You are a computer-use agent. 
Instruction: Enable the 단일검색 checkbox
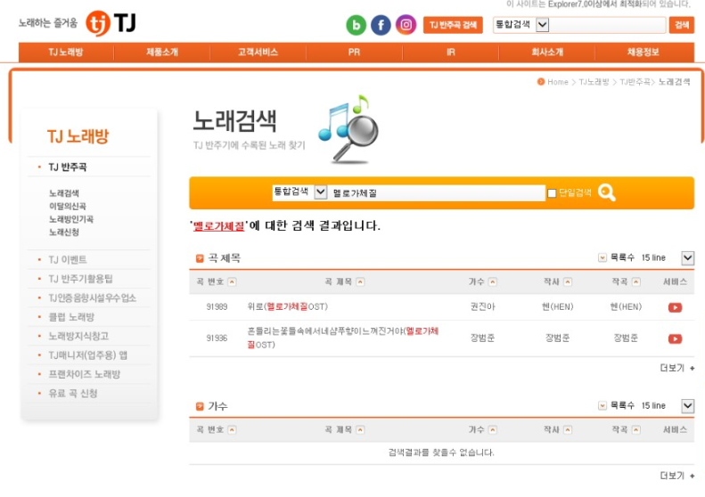pyautogui.click(x=552, y=193)
